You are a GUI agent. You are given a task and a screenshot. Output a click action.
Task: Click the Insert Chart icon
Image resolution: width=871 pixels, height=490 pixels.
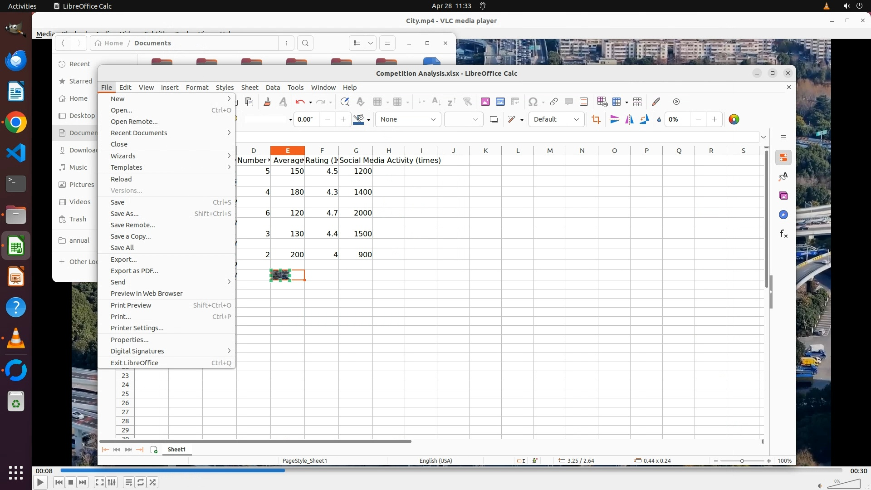pyautogui.click(x=500, y=102)
